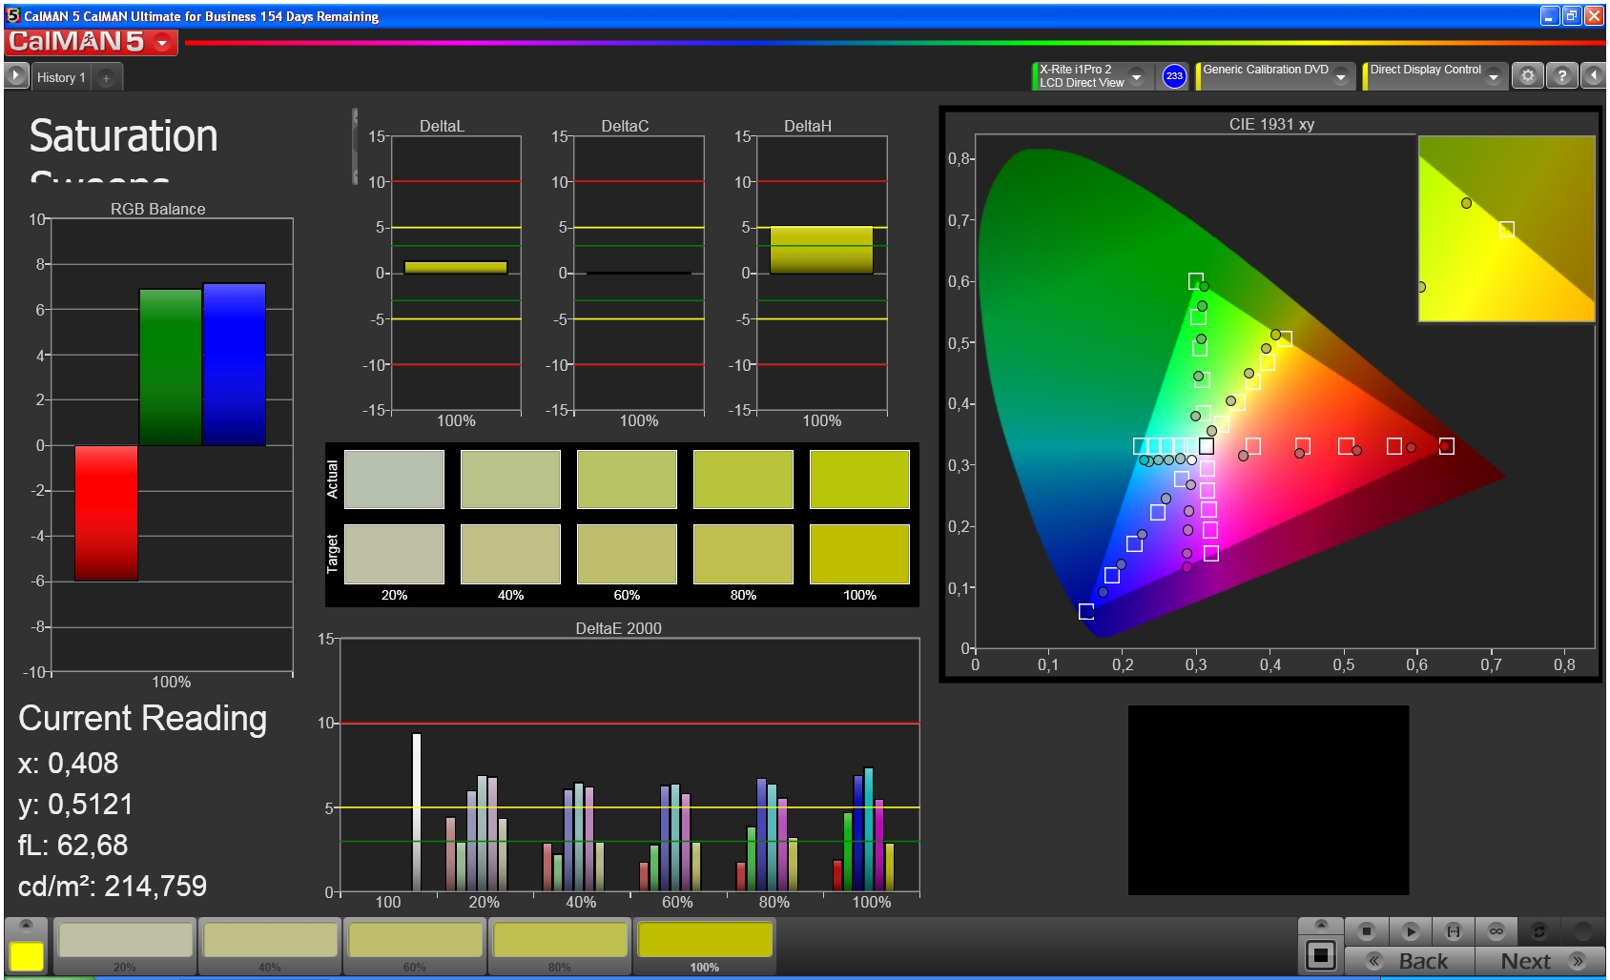
Task: Click the RGB Balance chart title
Action: pos(157,209)
